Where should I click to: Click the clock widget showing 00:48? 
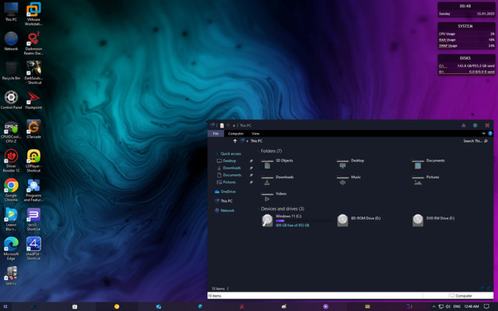466,9
